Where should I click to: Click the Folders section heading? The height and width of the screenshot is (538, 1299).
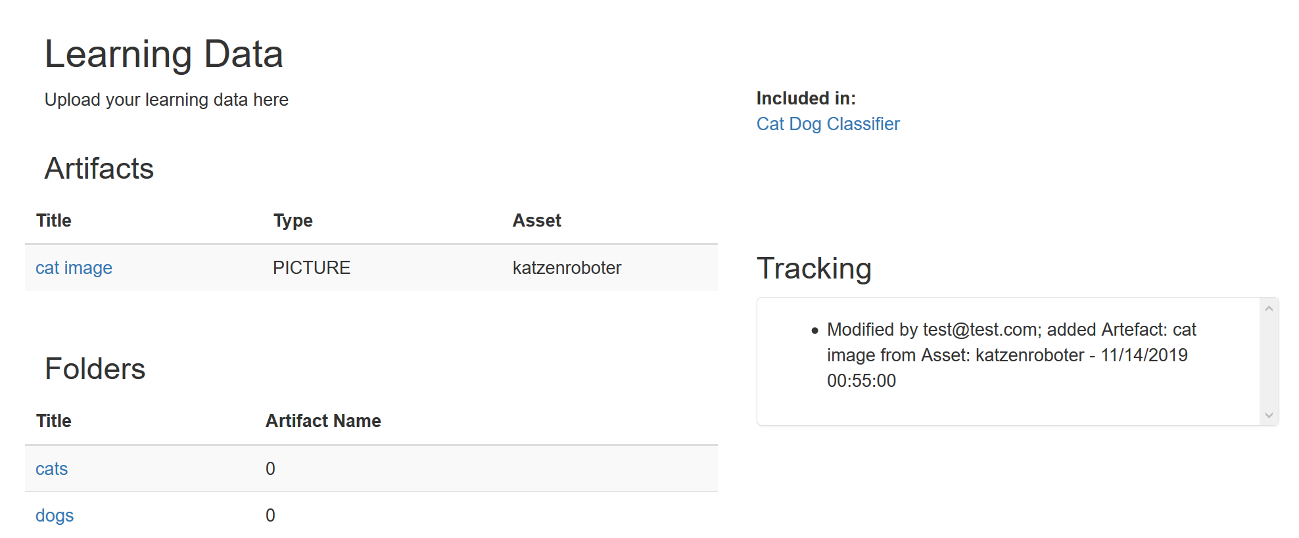(x=95, y=369)
